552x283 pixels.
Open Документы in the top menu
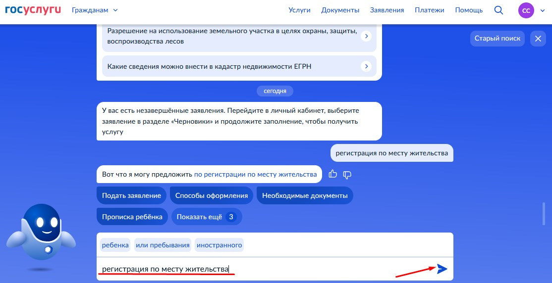coord(340,10)
